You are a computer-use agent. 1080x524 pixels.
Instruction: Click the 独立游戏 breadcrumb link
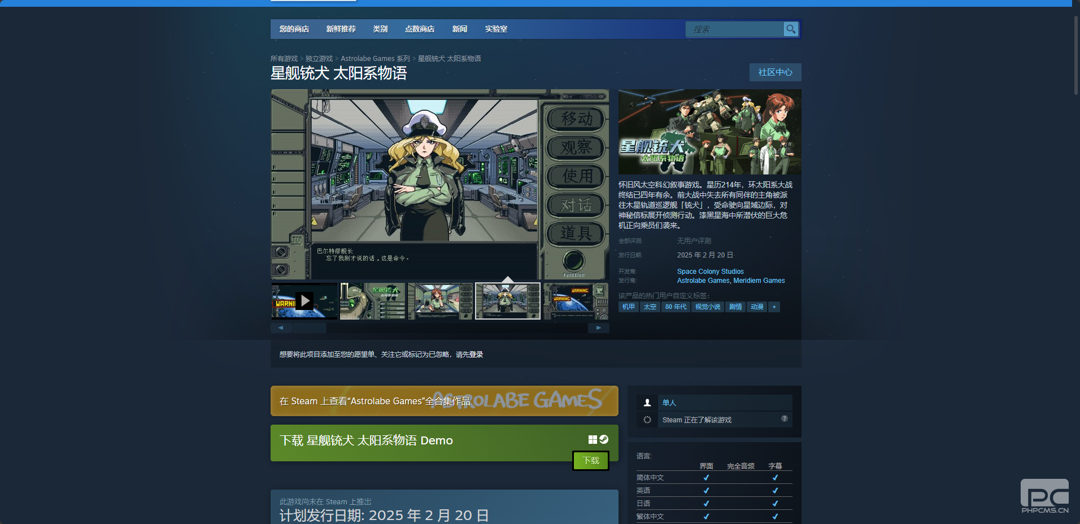319,59
